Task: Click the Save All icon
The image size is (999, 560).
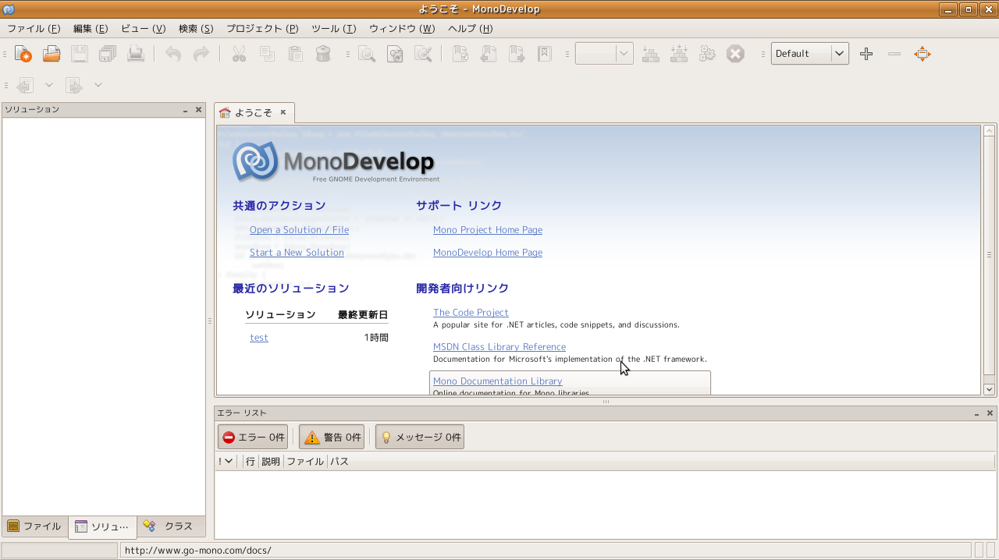Action: [x=108, y=54]
